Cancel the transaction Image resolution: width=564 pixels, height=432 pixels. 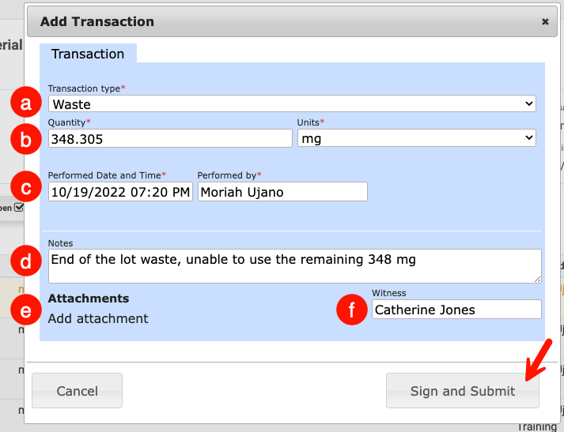[x=77, y=391]
